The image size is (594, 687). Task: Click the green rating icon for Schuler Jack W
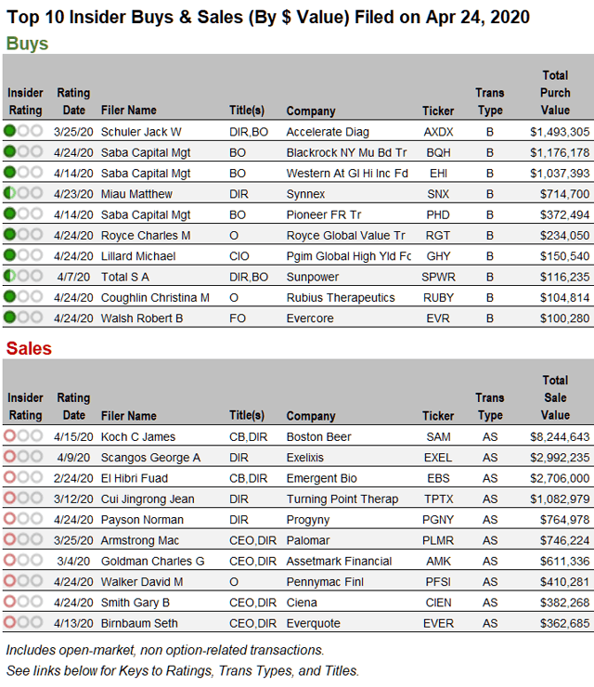pos(10,132)
